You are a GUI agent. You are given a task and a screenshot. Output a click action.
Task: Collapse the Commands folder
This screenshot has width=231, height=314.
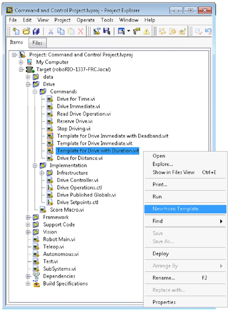(35, 92)
